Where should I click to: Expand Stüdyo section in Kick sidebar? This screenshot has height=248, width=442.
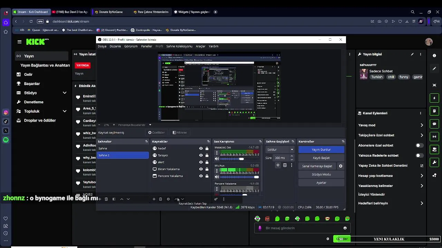[65, 93]
